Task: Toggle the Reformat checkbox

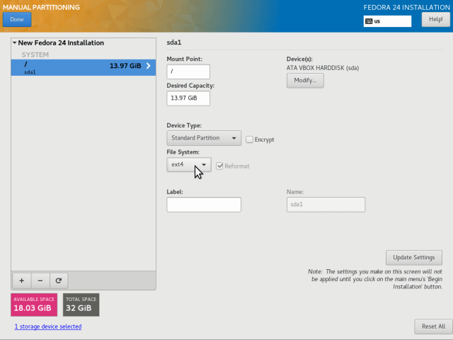Action: click(x=219, y=166)
